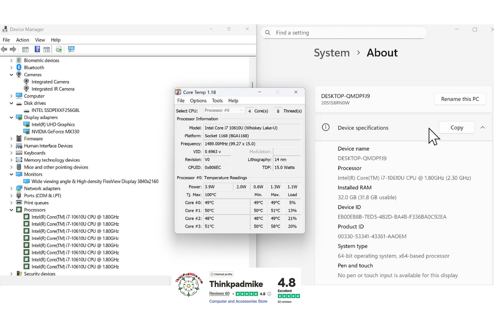The width and height of the screenshot is (494, 310).
Task: Click Memory technology devices icon
Action: (x=19, y=160)
